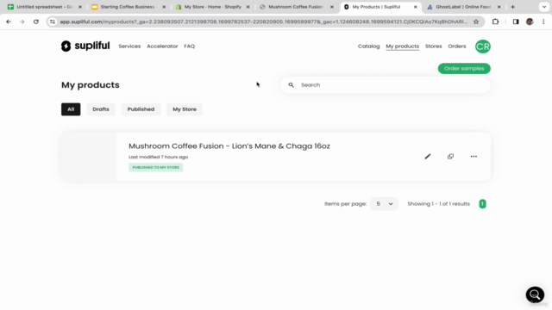552x310 pixels.
Task: Click the search magnifier icon
Action: [x=292, y=85]
